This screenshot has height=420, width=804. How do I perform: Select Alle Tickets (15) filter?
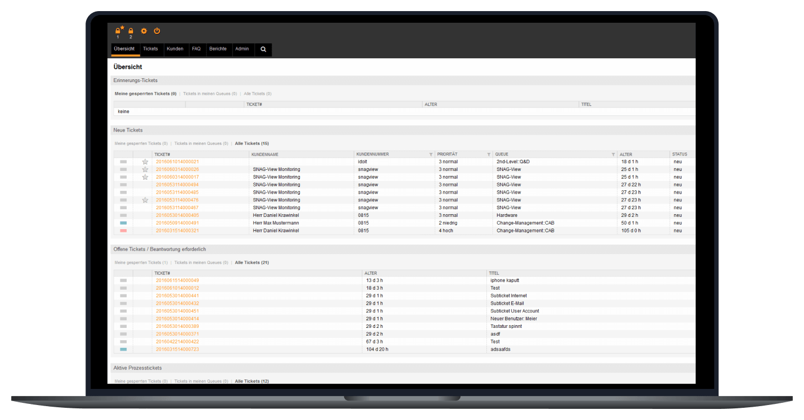(x=252, y=144)
